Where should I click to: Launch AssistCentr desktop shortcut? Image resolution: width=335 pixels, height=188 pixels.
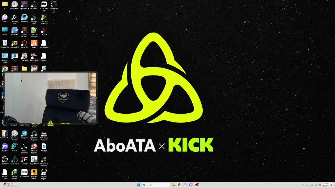click(x=14, y=5)
